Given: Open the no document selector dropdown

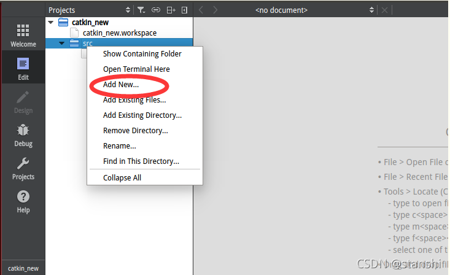Looking at the screenshot, I should (x=314, y=10).
